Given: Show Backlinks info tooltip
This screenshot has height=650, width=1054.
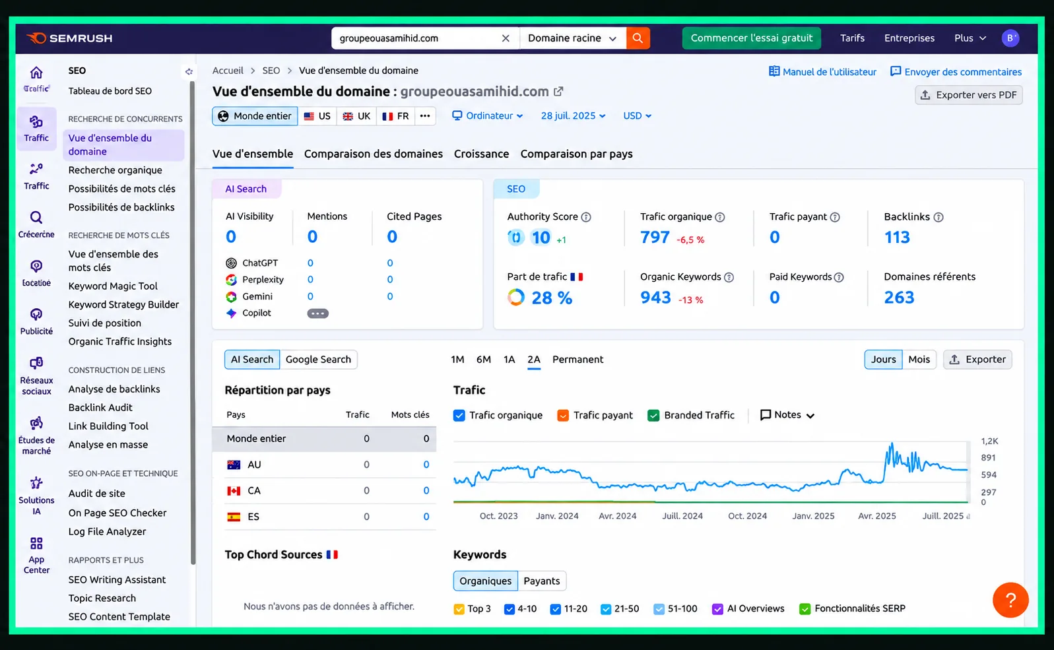Looking at the screenshot, I should pyautogui.click(x=939, y=217).
